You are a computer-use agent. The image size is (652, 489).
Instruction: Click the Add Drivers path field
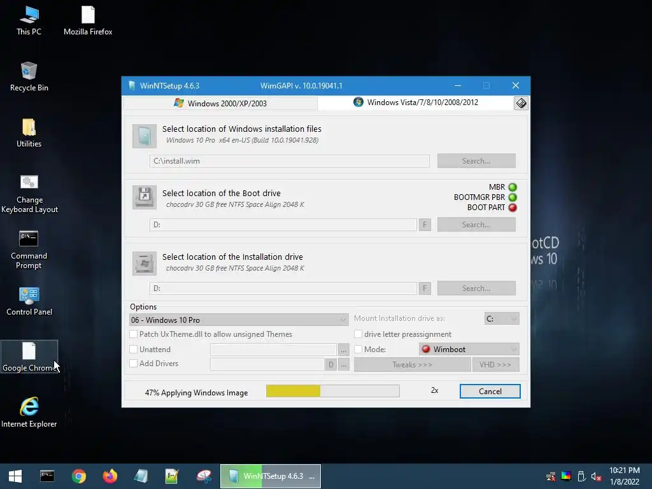click(267, 365)
